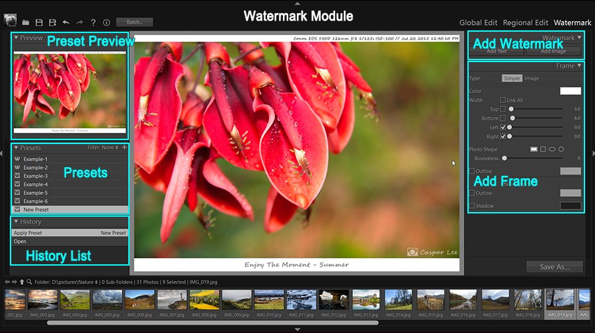Select the Example-5 preset

tap(70, 193)
